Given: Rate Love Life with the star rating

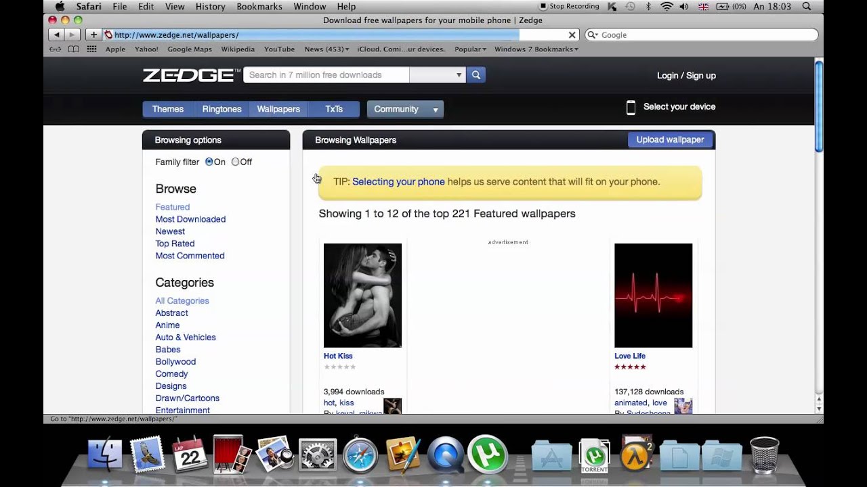Looking at the screenshot, I should point(630,367).
